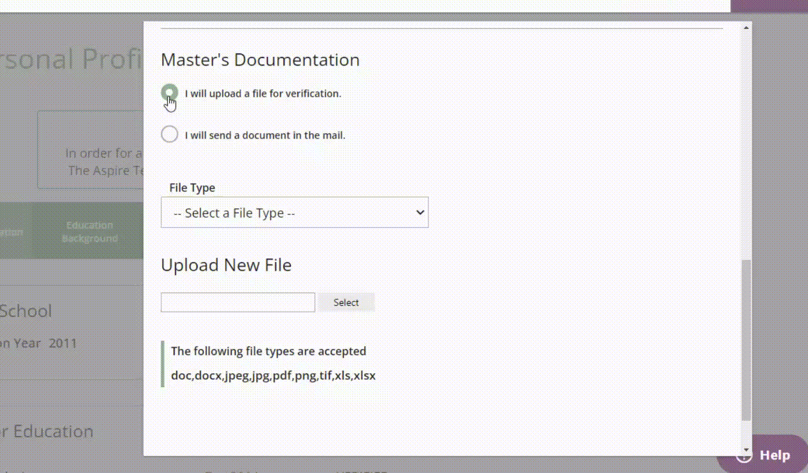Click the accepted file types list text
Viewport: 808px width, 473px height.
tap(273, 376)
